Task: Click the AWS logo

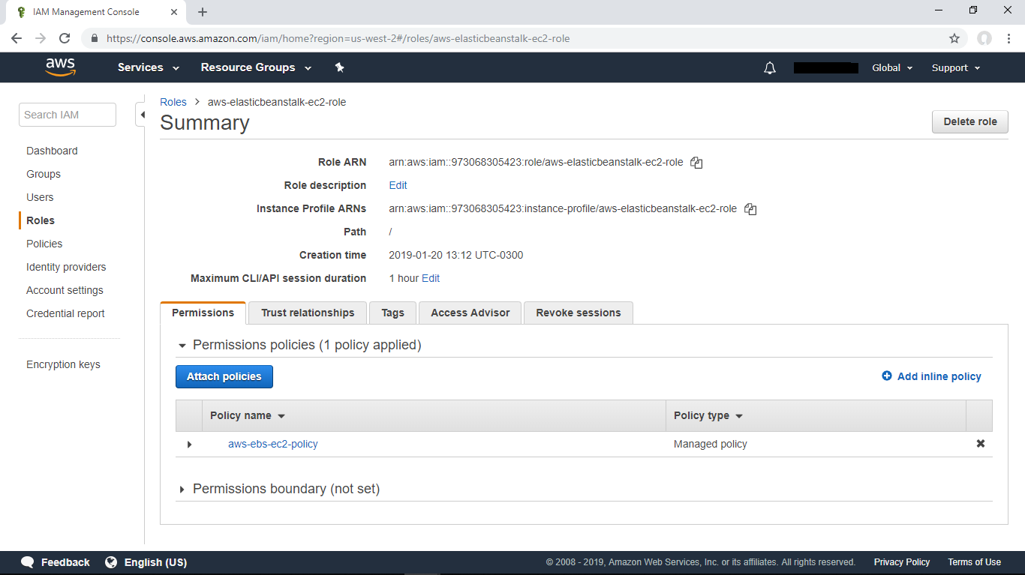Action: click(60, 67)
